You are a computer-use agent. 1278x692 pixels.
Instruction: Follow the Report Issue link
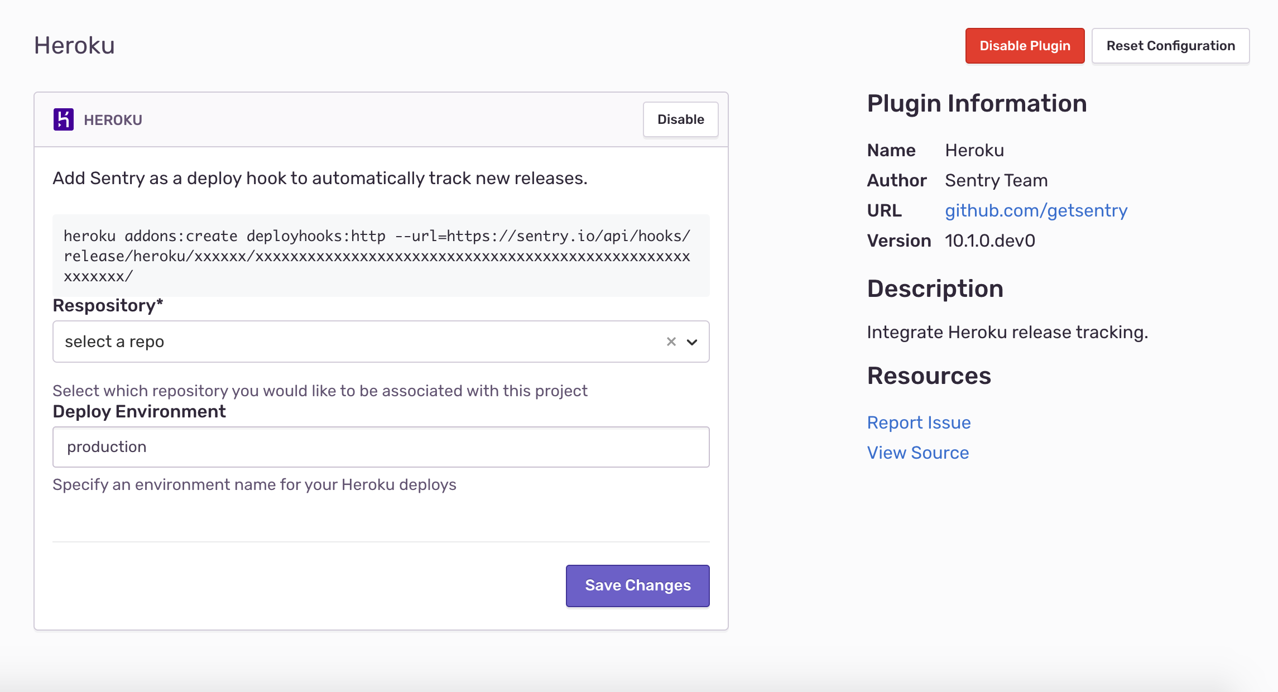pos(919,422)
